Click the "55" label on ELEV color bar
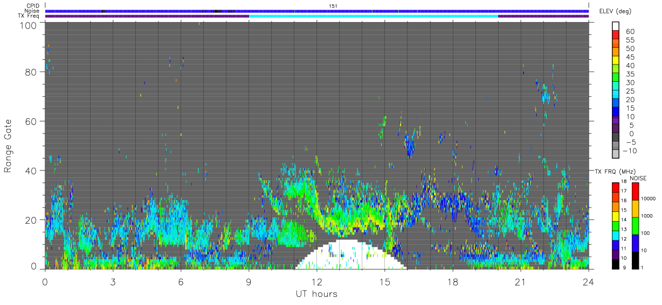 (x=630, y=40)
